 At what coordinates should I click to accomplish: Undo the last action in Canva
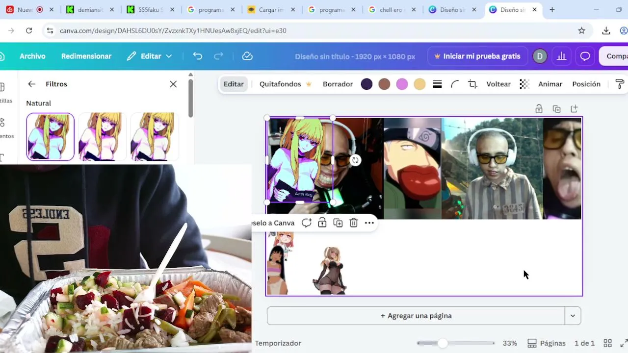pyautogui.click(x=198, y=56)
